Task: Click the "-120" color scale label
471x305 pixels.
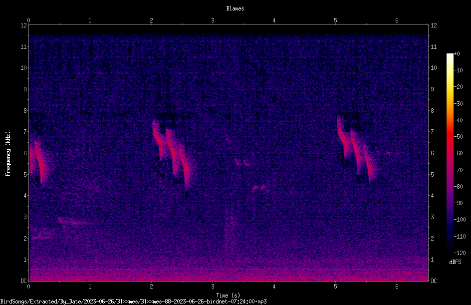Action: [460, 253]
